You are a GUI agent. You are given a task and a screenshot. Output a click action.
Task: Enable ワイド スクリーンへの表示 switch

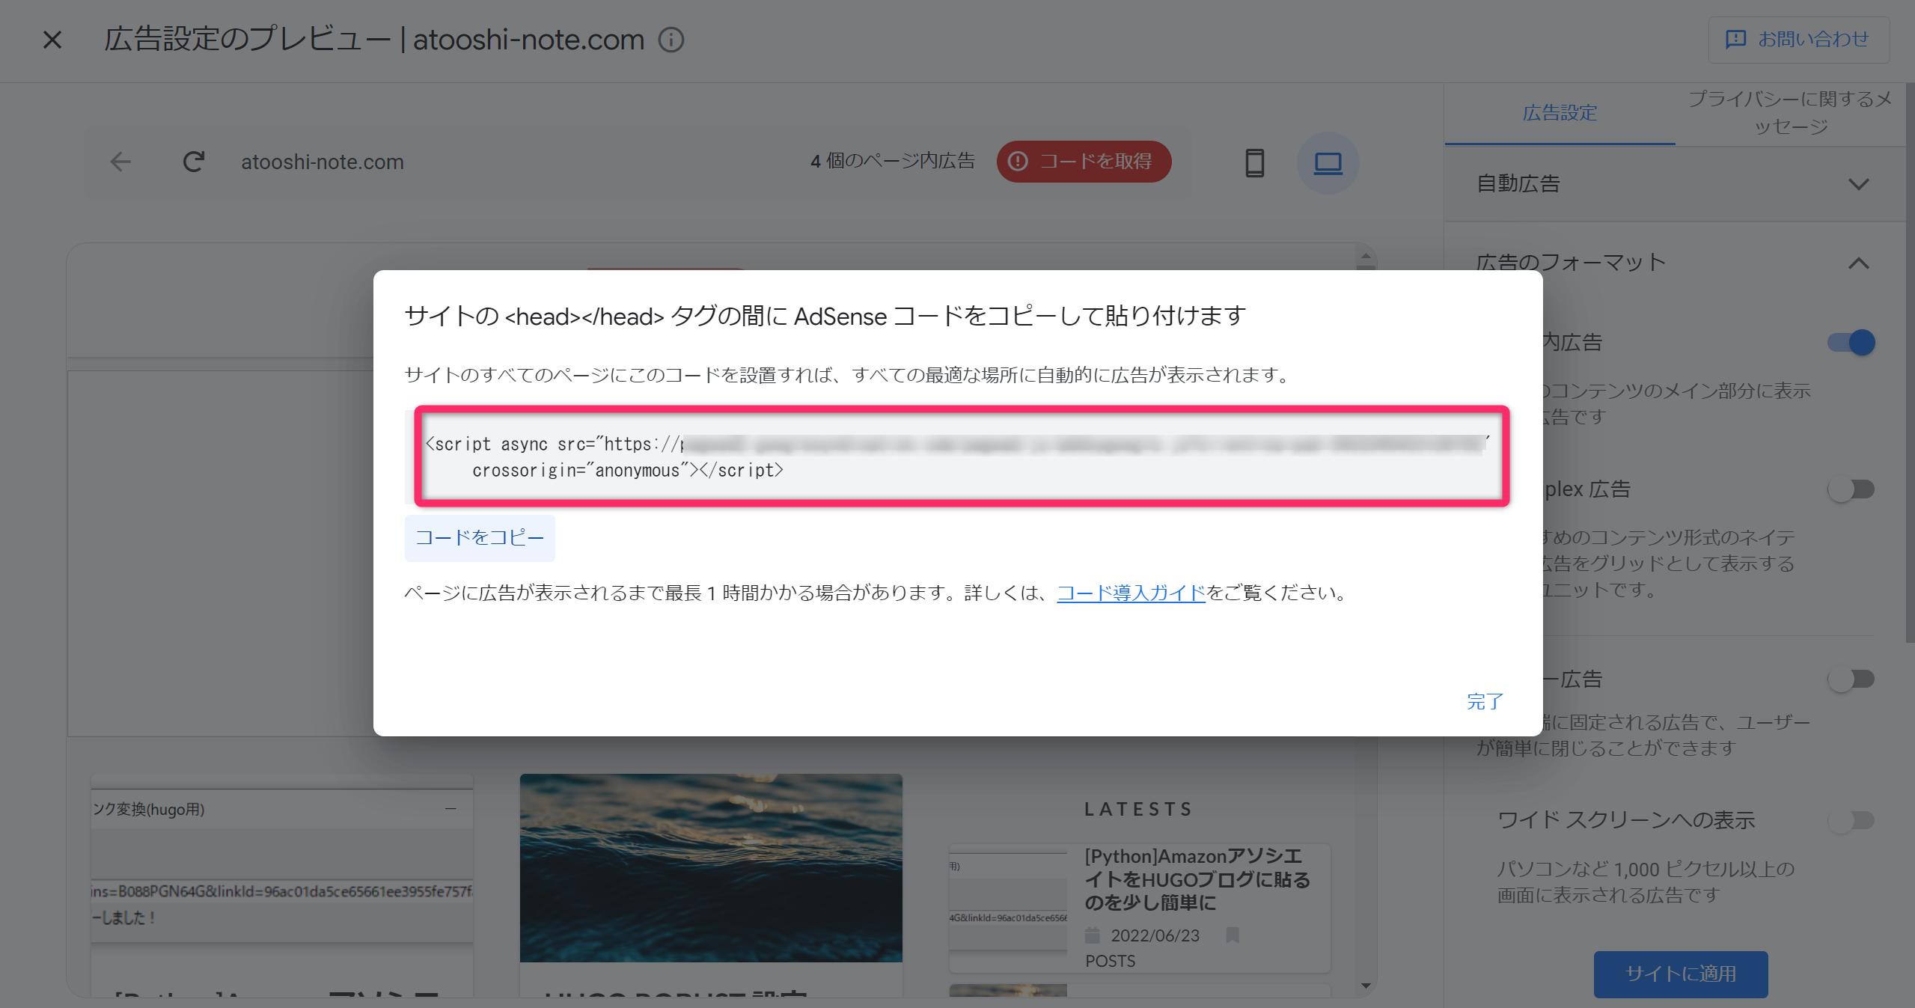point(1851,820)
